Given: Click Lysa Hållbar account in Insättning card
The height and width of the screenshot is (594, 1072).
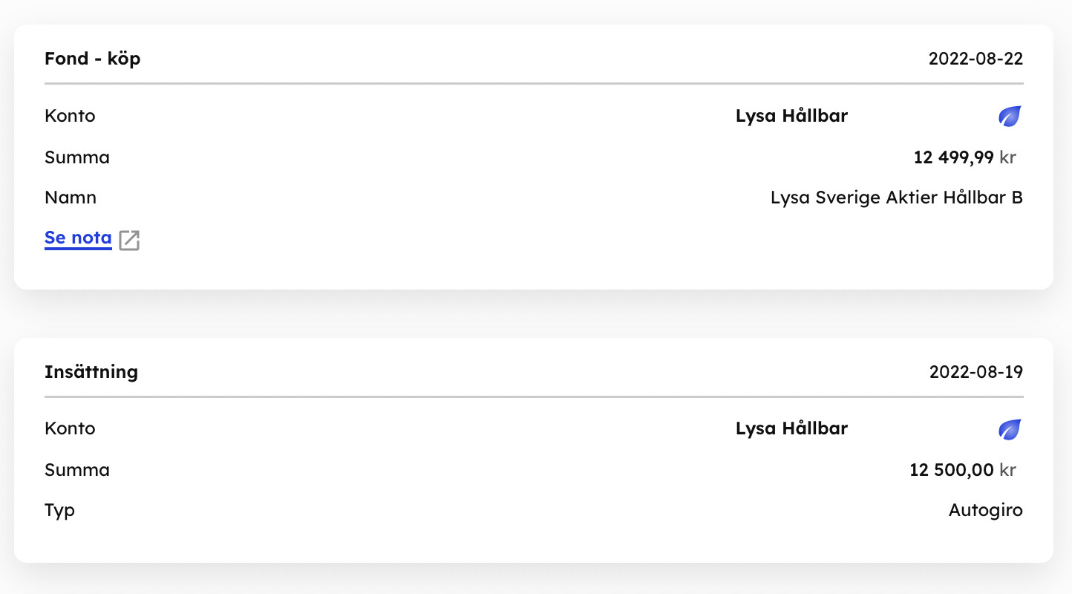Looking at the screenshot, I should pyautogui.click(x=791, y=428).
